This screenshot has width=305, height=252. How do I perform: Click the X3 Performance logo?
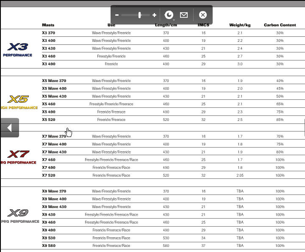pyautogui.click(x=17, y=49)
